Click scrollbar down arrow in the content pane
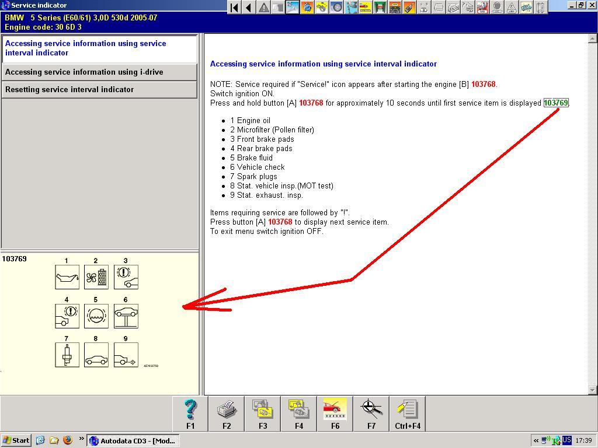The image size is (598, 448). pos(592,390)
